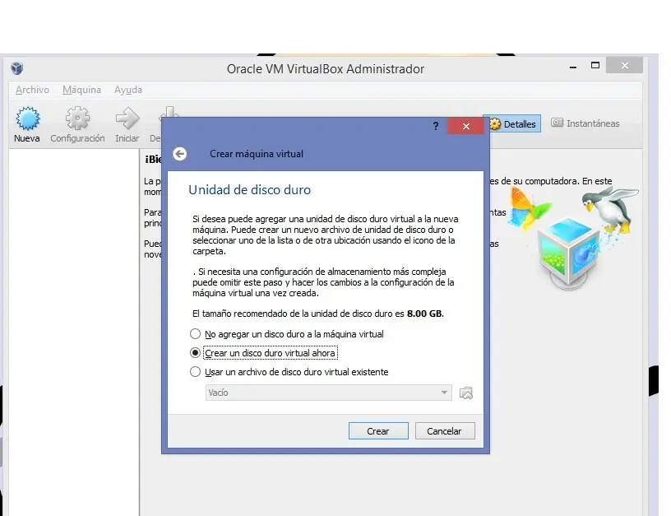Click the VirtualBox welcome cube illustration
671x516 pixels.
(569, 253)
